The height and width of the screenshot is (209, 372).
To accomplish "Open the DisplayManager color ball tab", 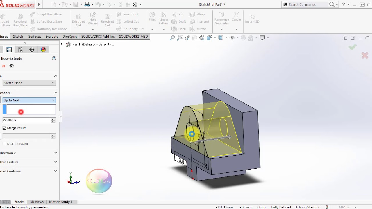I will point(43,50).
